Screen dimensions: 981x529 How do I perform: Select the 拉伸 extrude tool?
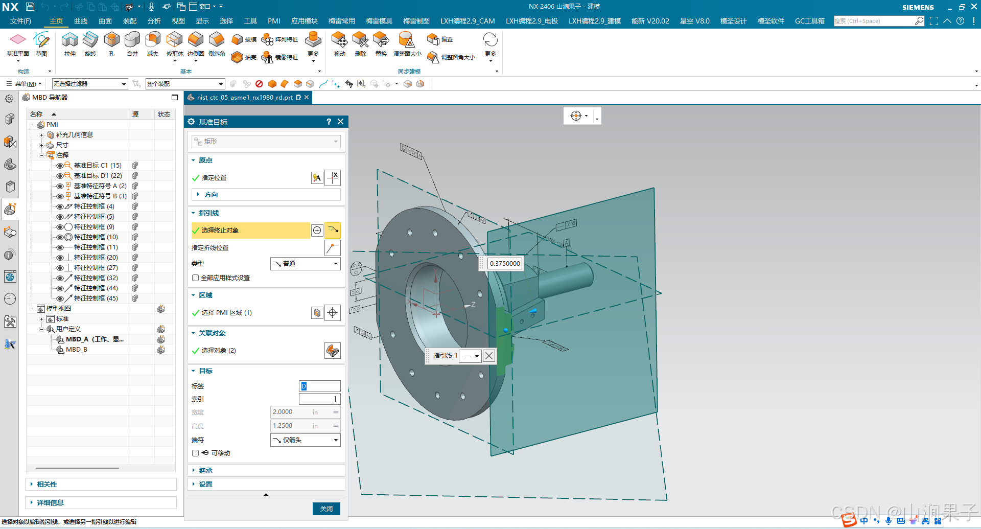tap(70, 44)
